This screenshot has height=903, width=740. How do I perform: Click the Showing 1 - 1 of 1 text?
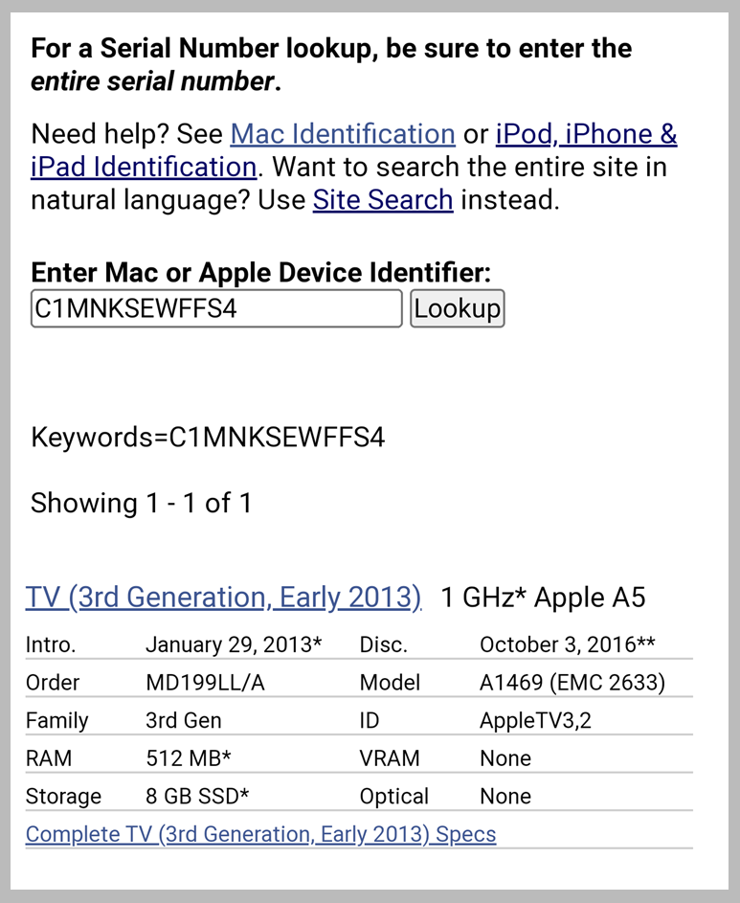pyautogui.click(x=142, y=503)
